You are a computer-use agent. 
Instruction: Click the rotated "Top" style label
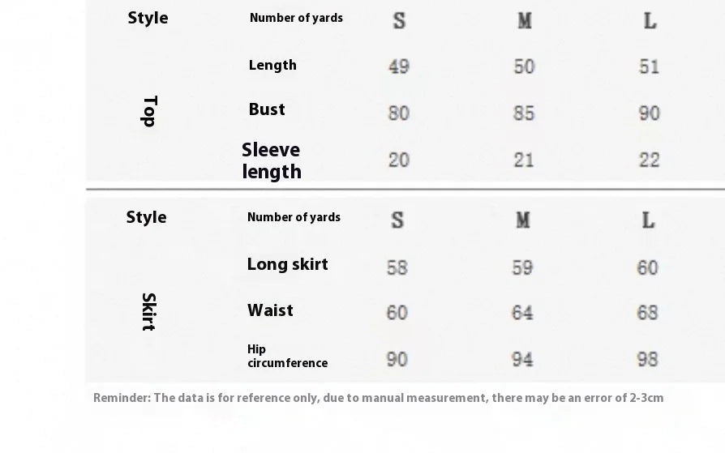149,111
